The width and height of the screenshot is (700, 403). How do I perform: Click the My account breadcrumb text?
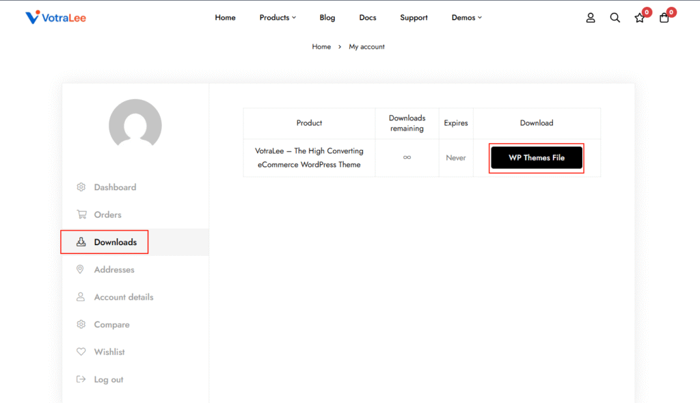click(366, 47)
